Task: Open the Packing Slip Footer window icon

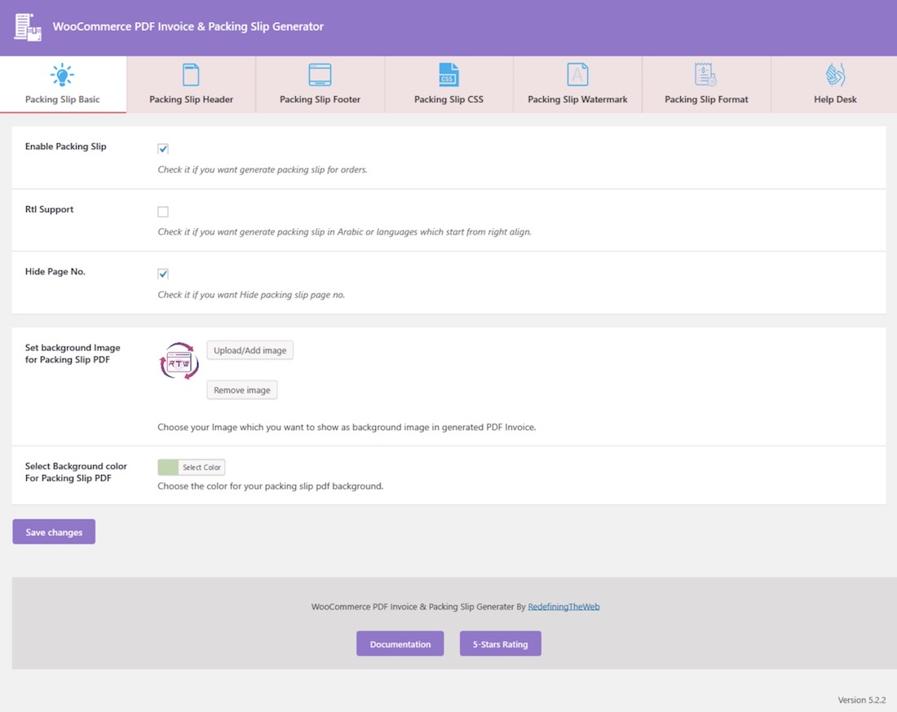Action: tap(320, 75)
